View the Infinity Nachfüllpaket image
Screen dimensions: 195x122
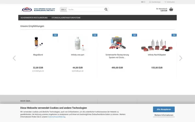tap(157, 45)
